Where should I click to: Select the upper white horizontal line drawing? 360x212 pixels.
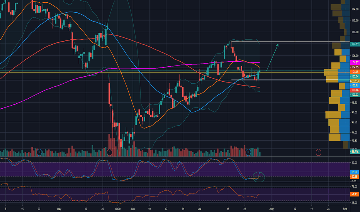[x=290, y=42]
